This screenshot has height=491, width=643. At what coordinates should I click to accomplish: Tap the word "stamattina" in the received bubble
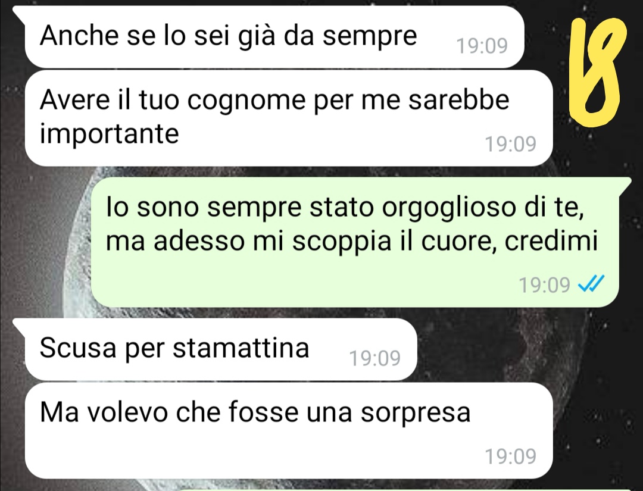241,349
